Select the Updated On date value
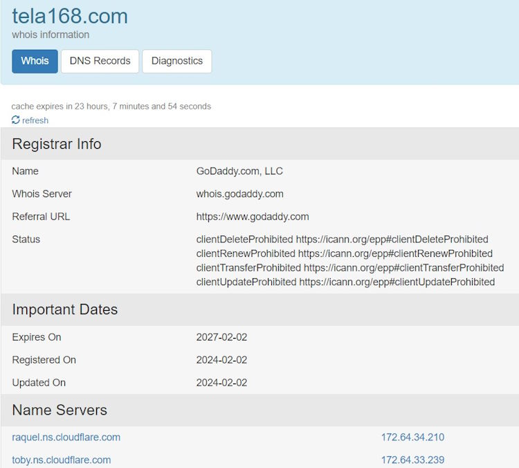The height and width of the screenshot is (468, 519). click(221, 383)
